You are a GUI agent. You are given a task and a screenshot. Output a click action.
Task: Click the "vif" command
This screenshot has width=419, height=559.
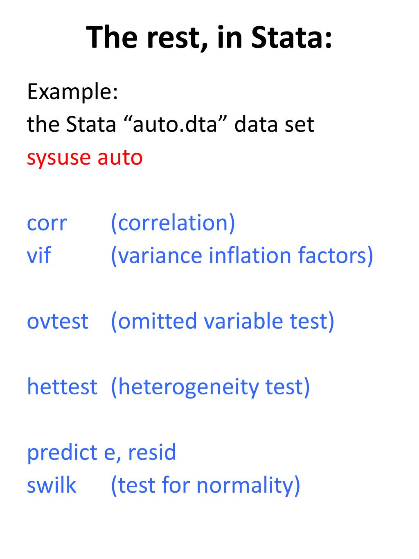pos(38,255)
